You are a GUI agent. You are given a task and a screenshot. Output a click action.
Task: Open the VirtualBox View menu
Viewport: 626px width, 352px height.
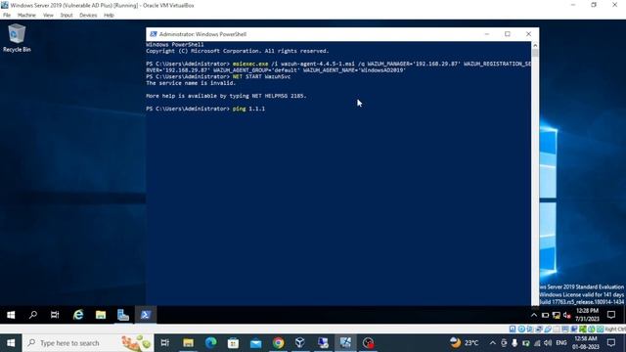(x=48, y=16)
